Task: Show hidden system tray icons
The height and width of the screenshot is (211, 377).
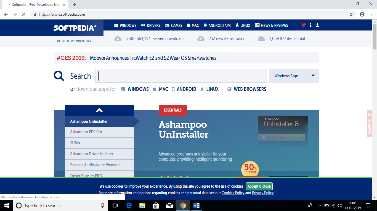Action: pyautogui.click(x=320, y=206)
